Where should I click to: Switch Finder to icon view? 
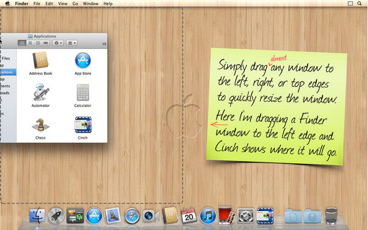(22, 43)
